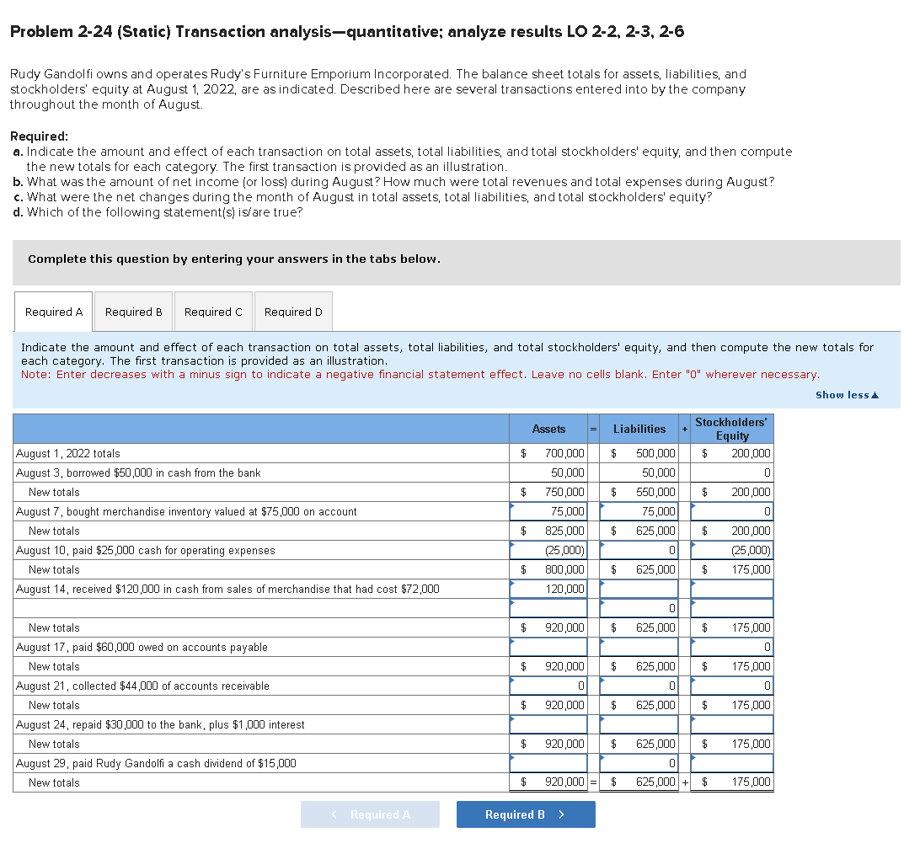Viewport: 920px width, 854px height.
Task: Click the blue Stockholders' Equity column header
Action: (x=731, y=429)
